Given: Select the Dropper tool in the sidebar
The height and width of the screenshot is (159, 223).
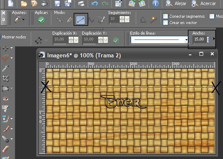Looking at the screenshot, I should [x=5, y=68].
